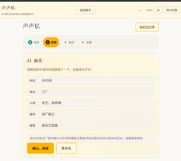The height and width of the screenshot is (161, 181).
Task: Click the transcript text box
Action: [x=91, y=138]
